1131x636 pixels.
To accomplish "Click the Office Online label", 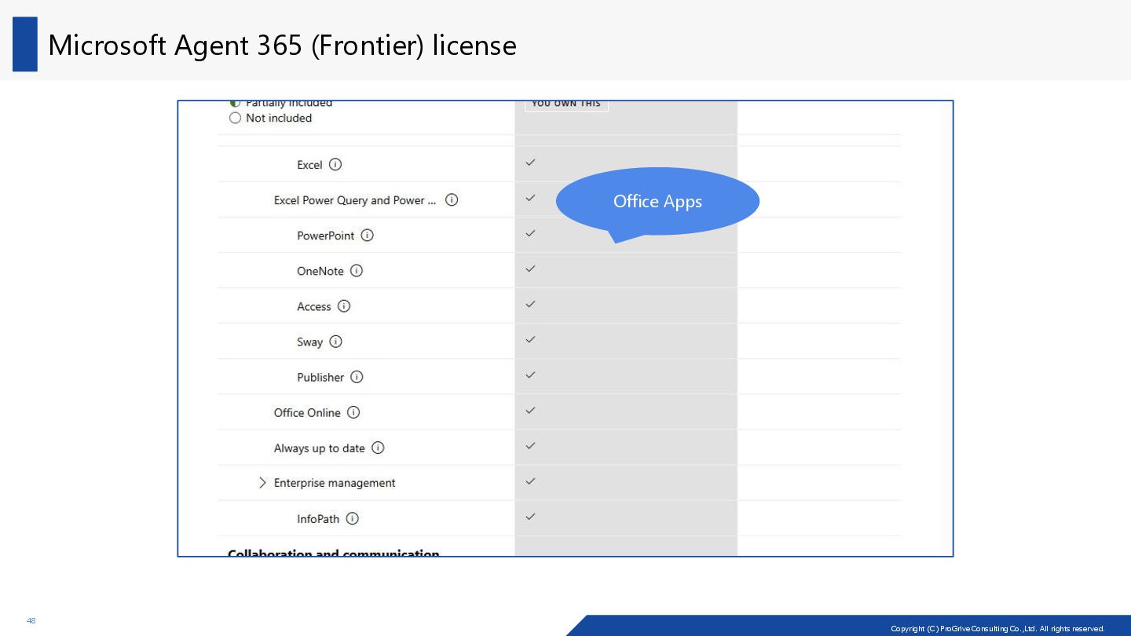I will (x=307, y=412).
